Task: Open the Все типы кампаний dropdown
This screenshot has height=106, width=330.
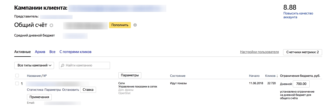Action: point(34,65)
